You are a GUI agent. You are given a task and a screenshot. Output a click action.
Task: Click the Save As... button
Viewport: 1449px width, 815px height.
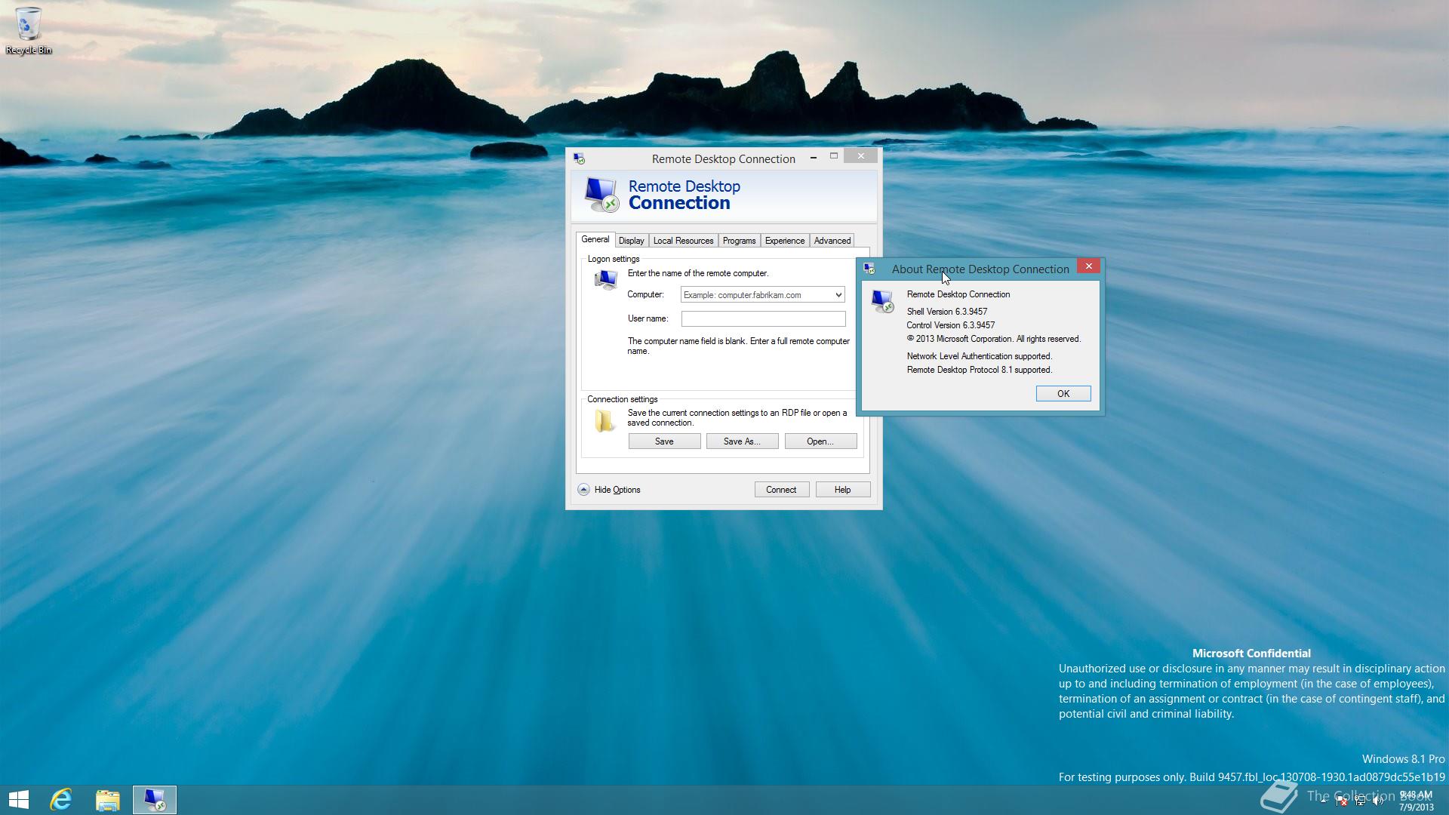[x=742, y=441]
